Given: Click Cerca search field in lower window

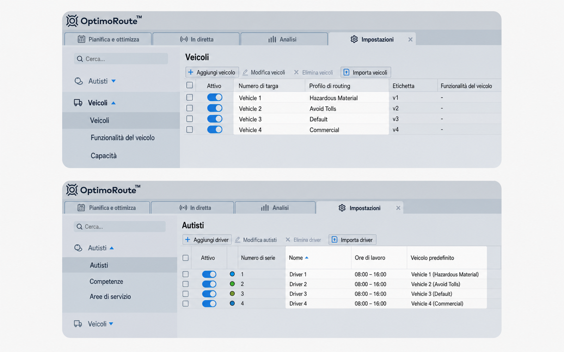Looking at the screenshot, I should coord(119,227).
